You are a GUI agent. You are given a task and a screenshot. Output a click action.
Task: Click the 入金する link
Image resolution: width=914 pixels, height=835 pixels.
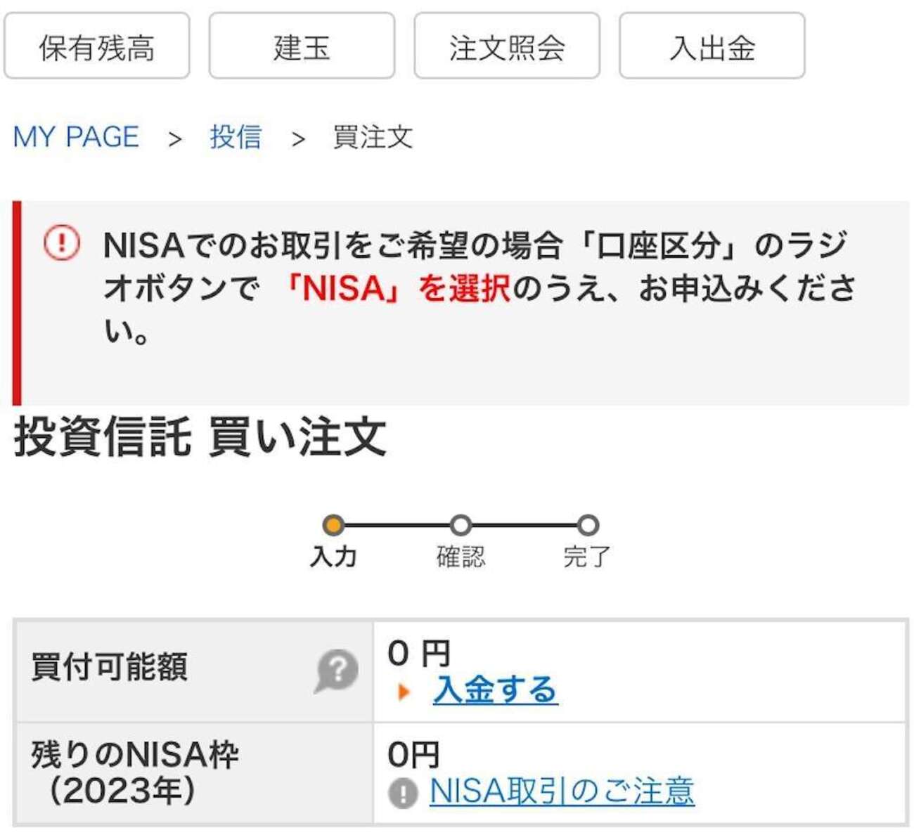(x=495, y=690)
